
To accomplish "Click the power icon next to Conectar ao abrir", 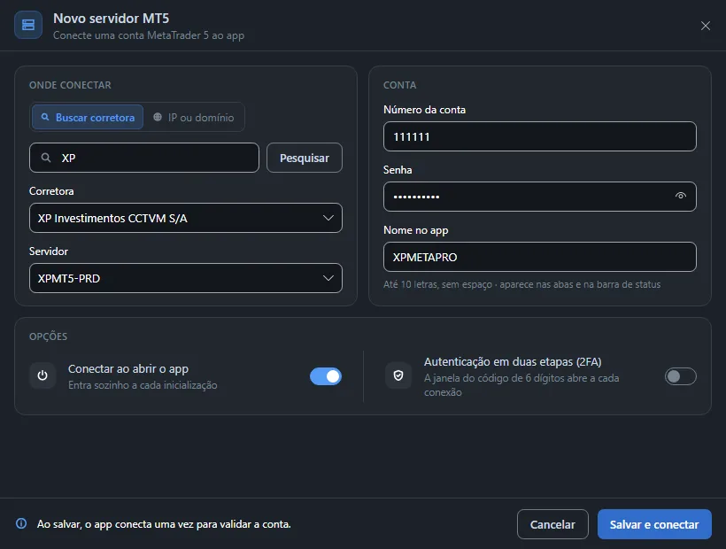I will [x=42, y=375].
